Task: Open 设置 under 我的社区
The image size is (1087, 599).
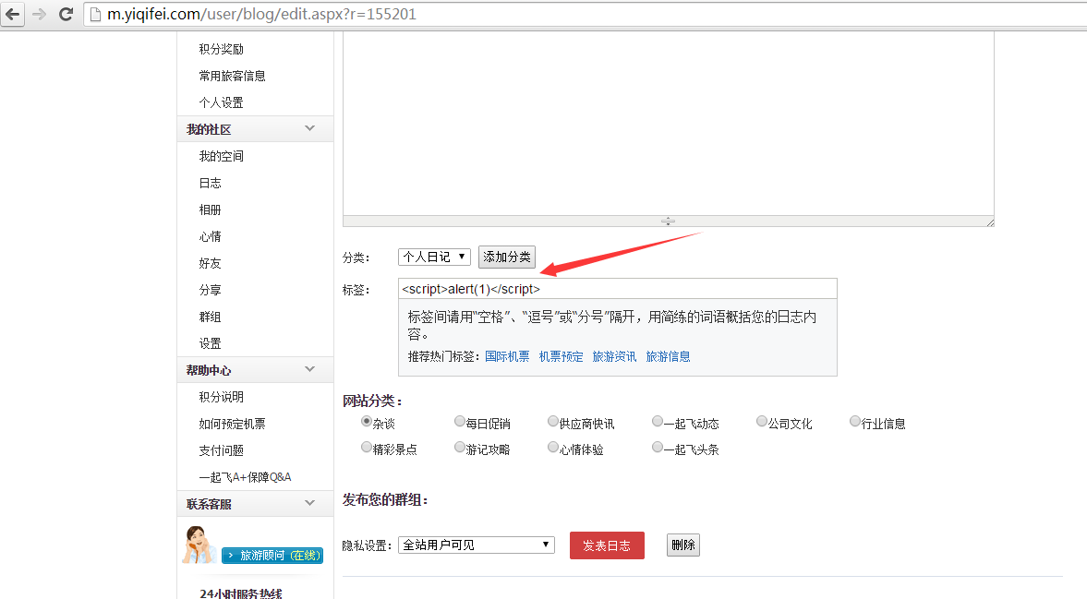Action: coord(210,343)
